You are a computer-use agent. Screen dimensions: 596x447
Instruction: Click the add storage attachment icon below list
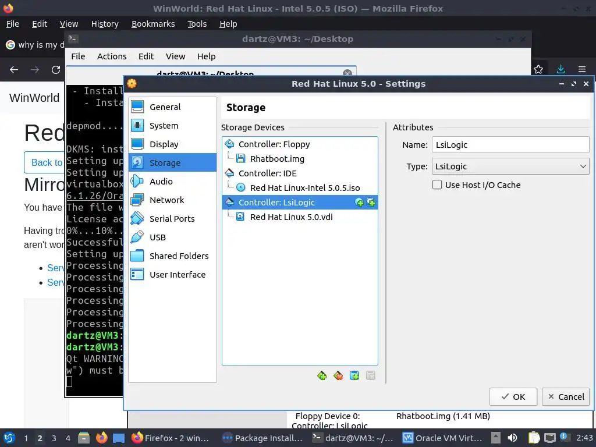(354, 376)
